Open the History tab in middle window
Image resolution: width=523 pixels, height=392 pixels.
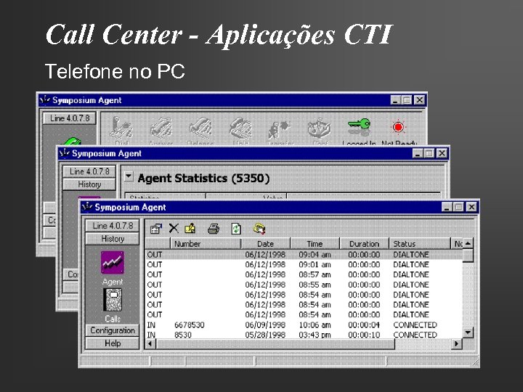(89, 184)
